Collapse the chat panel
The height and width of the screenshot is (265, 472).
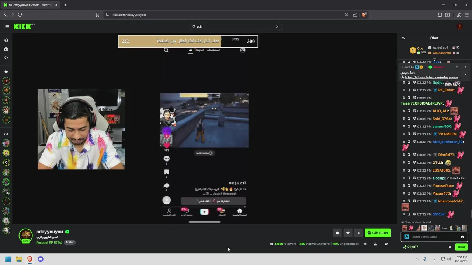(403, 38)
